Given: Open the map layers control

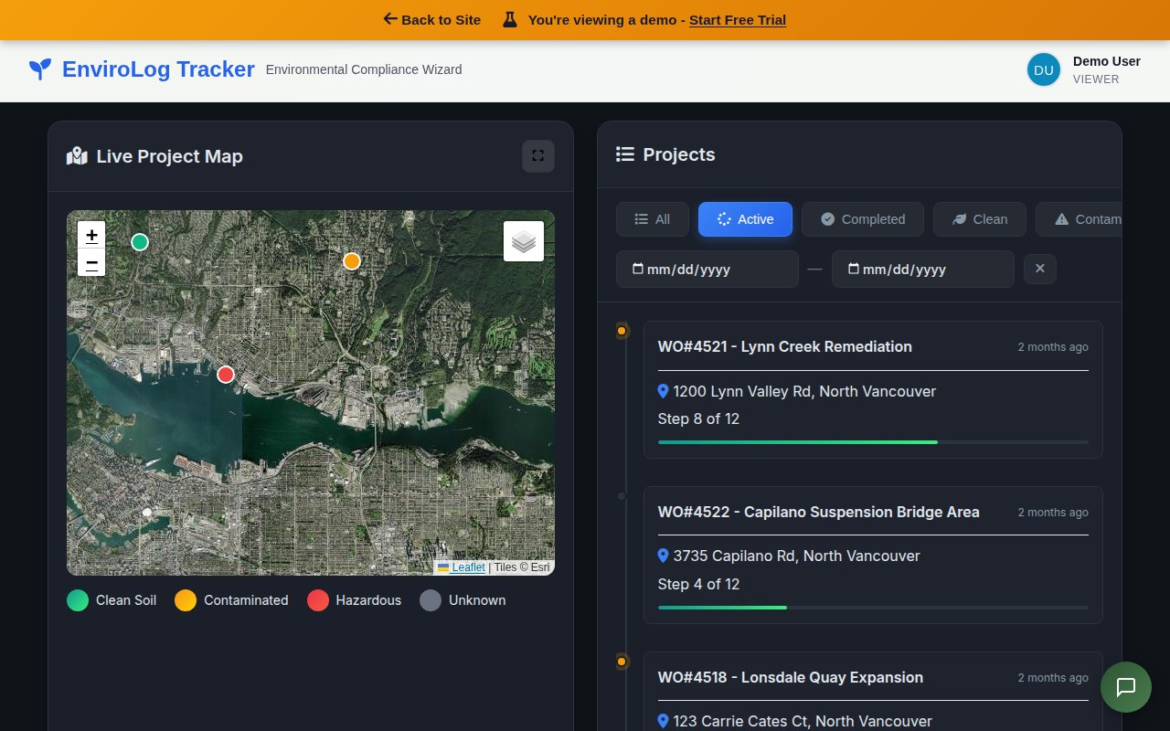Looking at the screenshot, I should 524,241.
